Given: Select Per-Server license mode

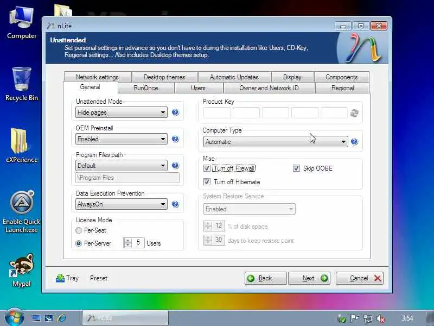Looking at the screenshot, I should [79, 243].
